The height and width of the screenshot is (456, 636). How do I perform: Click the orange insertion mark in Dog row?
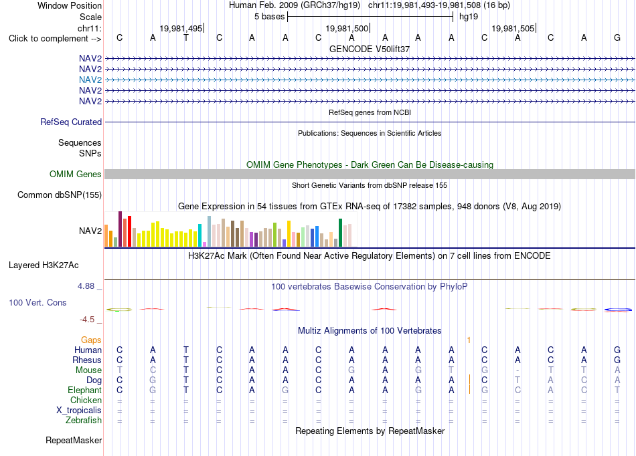click(470, 380)
